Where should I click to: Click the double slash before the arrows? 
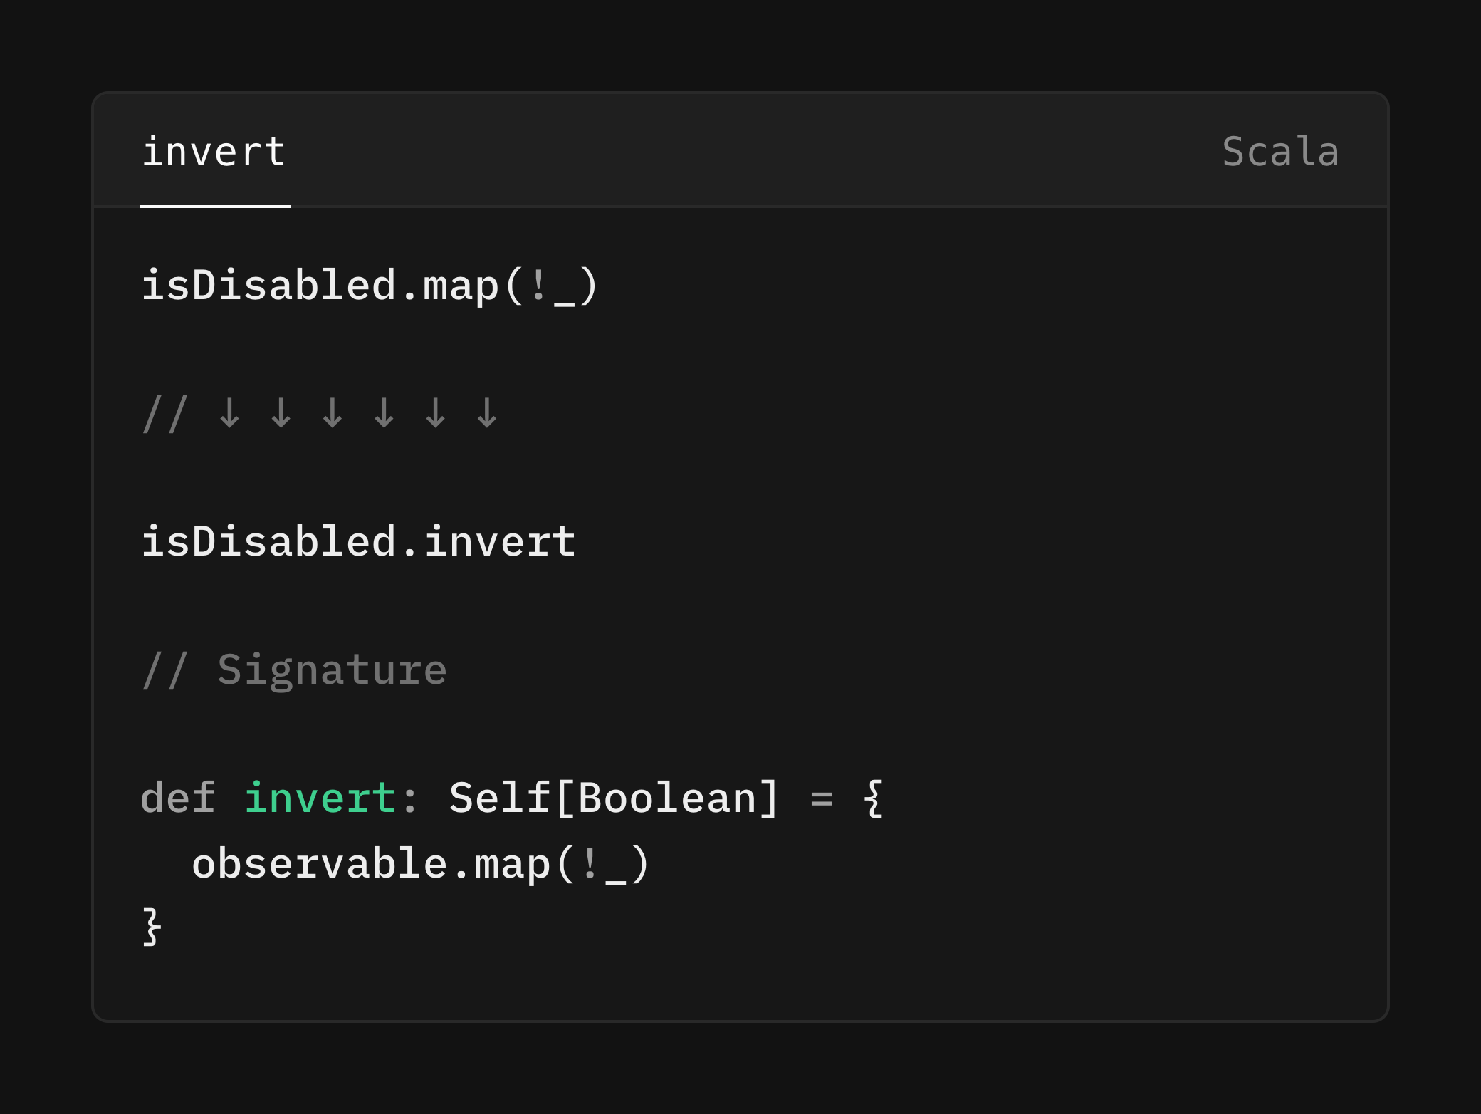point(165,413)
